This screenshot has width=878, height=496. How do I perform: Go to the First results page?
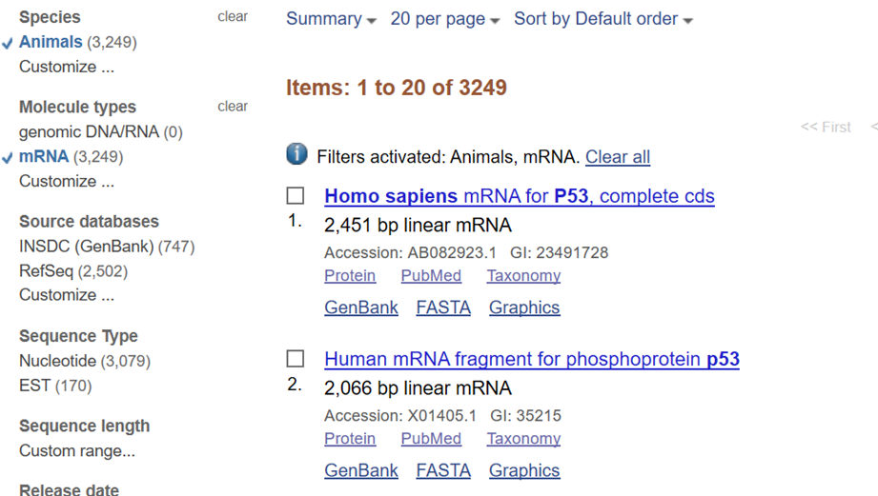pos(826,127)
